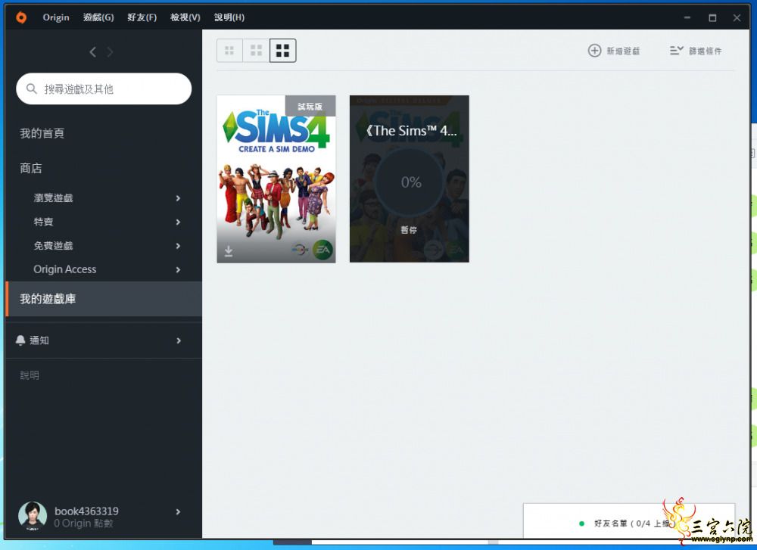757x550 pixels.
Task: Click the 0% download progress circle
Action: (x=410, y=182)
